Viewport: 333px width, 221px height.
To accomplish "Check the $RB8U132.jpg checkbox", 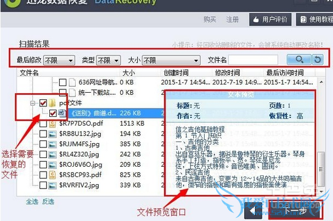I will tap(43, 134).
